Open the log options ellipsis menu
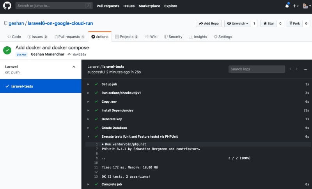This screenshot has width=312, height=189. tap(305, 69)
